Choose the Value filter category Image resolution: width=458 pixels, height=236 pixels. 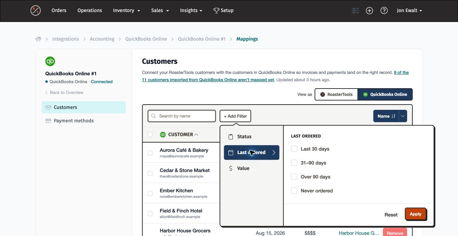(252, 168)
